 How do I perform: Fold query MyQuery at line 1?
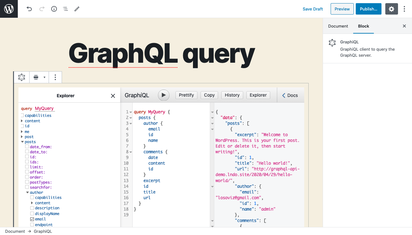coord(131,112)
